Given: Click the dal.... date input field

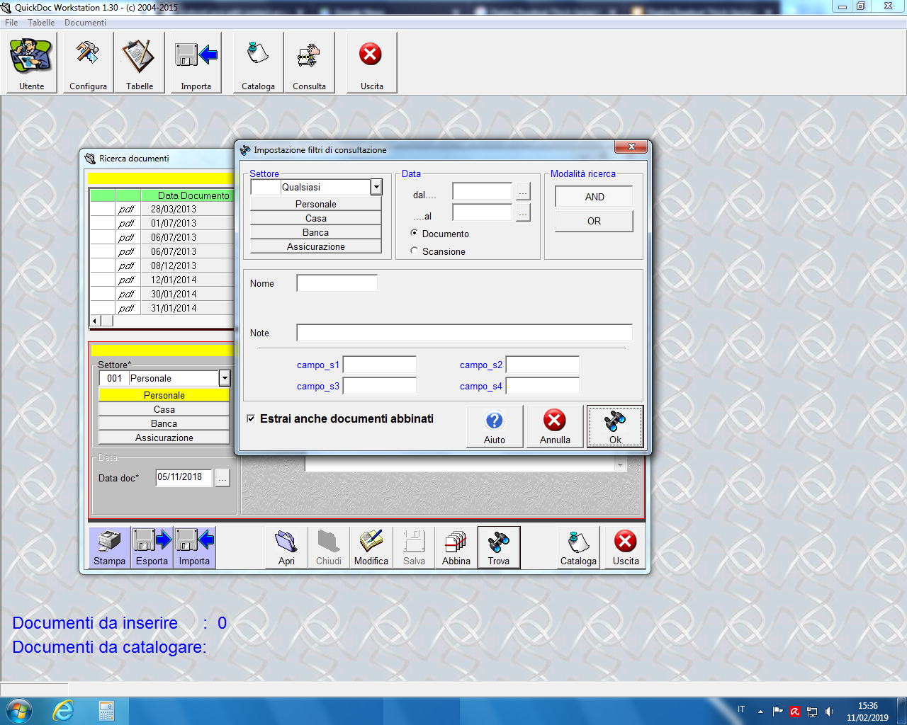Looking at the screenshot, I should 482,191.
